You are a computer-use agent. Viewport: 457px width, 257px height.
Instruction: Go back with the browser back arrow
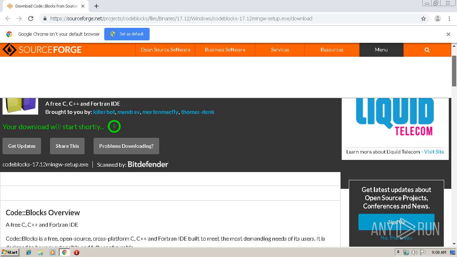point(8,19)
